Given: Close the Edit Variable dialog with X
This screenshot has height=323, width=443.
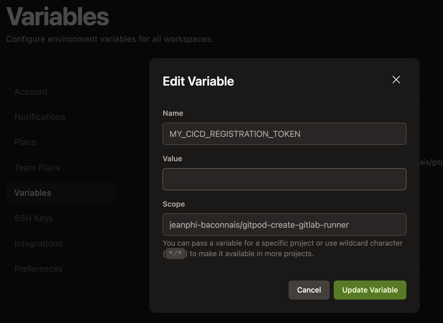Looking at the screenshot, I should tap(396, 80).
